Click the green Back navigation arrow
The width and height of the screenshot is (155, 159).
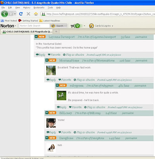point(5,14)
